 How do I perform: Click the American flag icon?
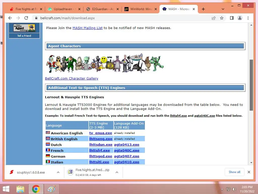pyautogui.click(x=48, y=132)
